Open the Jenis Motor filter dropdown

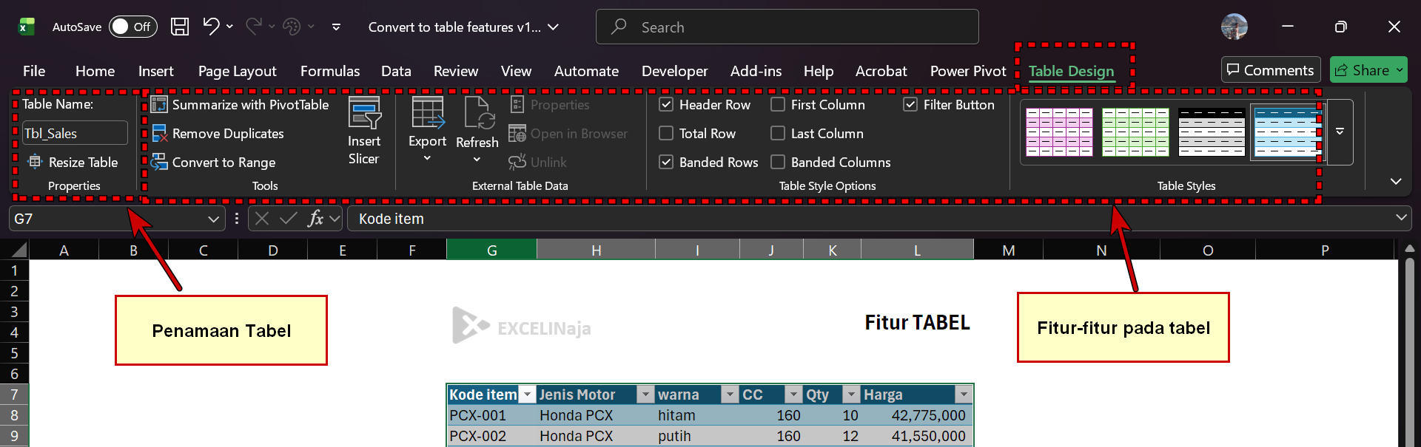[x=645, y=395]
